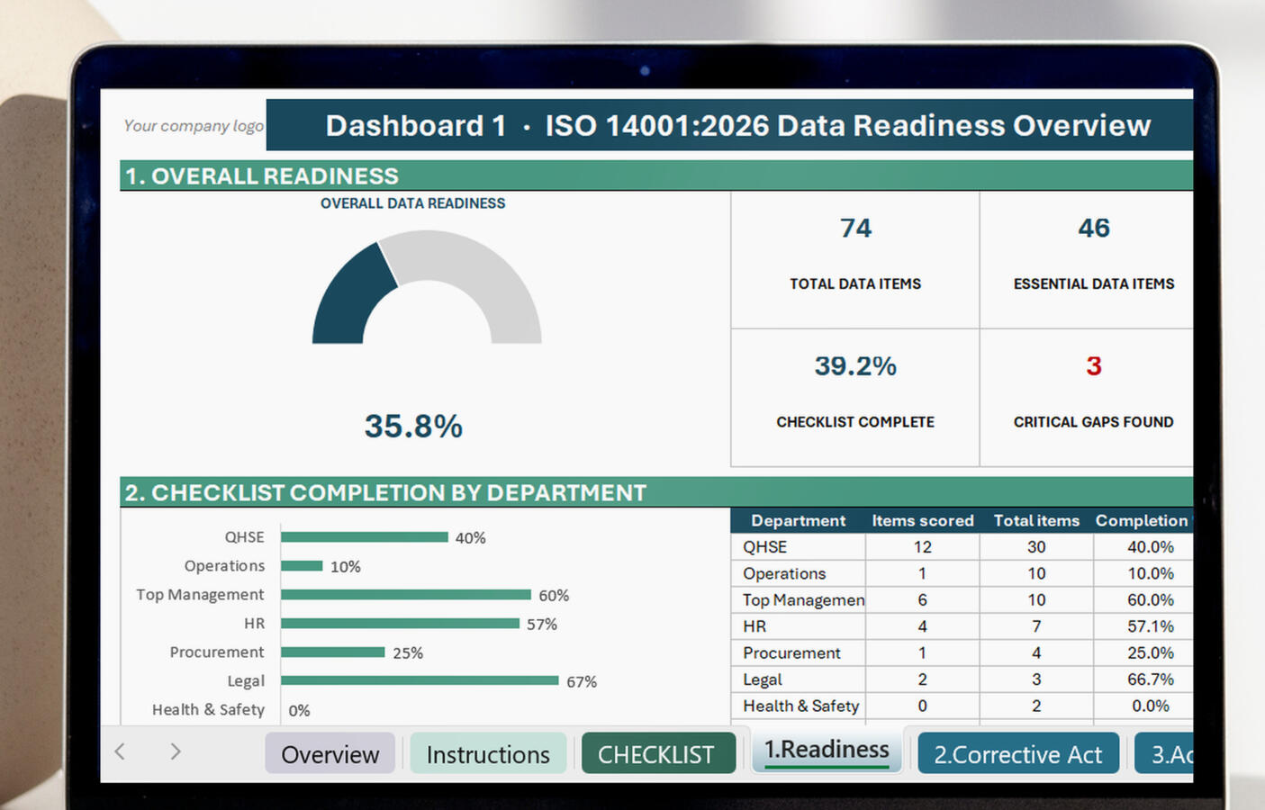The width and height of the screenshot is (1265, 810).
Task: Select the 'Top Managemen' table cell
Action: [x=799, y=600]
